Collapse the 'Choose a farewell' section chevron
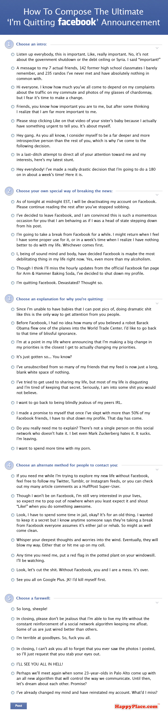 157,603
